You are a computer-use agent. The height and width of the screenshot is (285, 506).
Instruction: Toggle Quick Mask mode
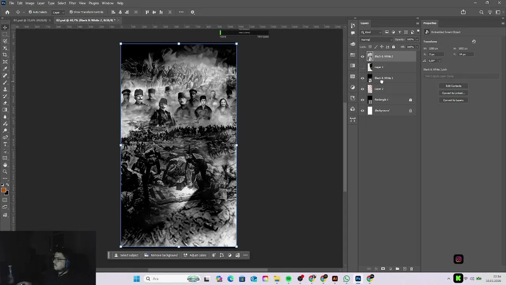tap(5, 200)
